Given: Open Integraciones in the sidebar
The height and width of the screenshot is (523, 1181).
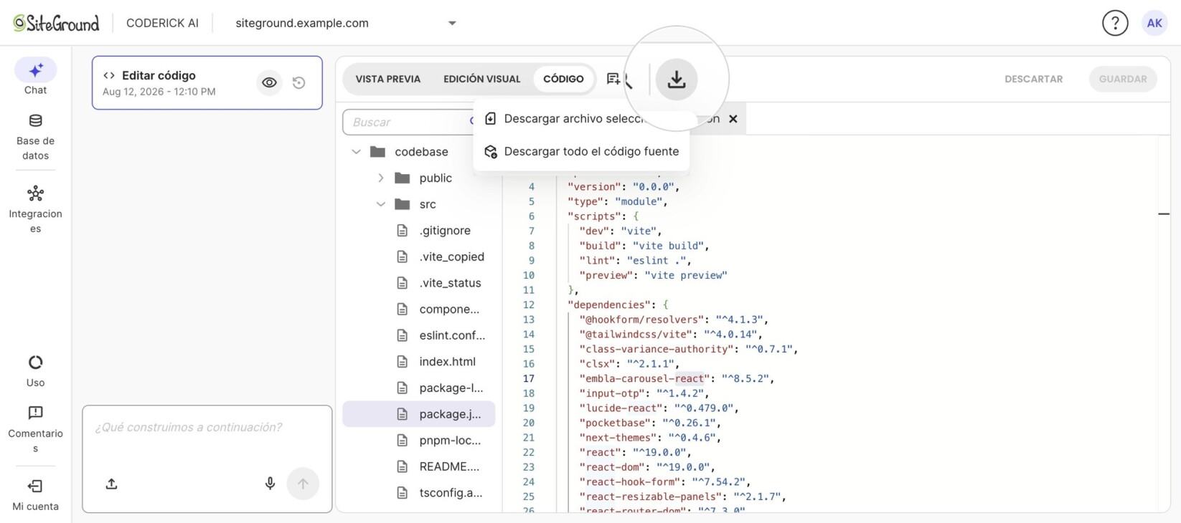Looking at the screenshot, I should (x=35, y=209).
